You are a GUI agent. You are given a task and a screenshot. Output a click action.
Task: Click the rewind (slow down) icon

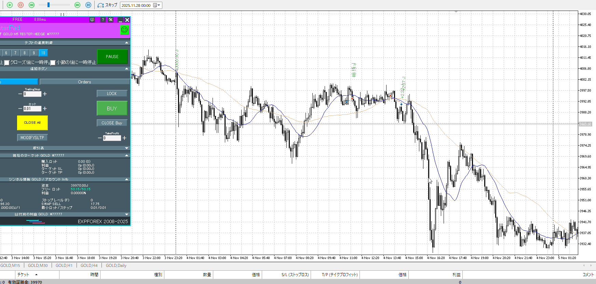31,5
